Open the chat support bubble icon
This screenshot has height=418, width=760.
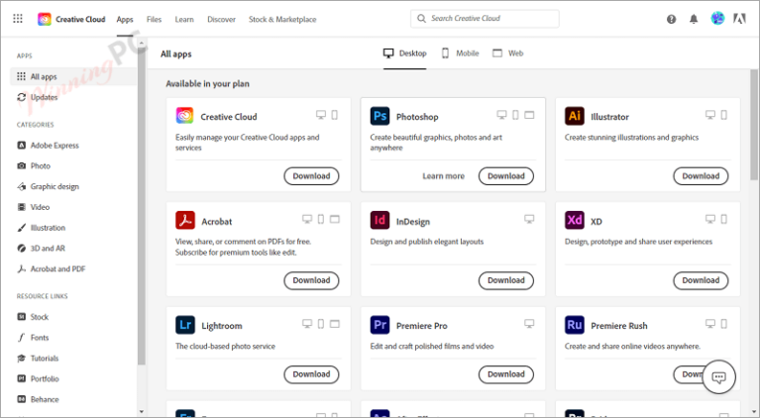tap(718, 376)
